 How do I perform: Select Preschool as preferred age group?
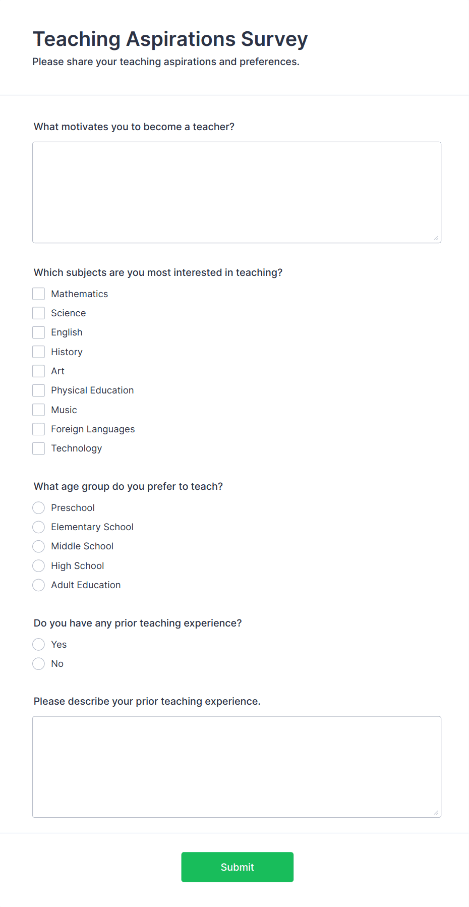[38, 507]
